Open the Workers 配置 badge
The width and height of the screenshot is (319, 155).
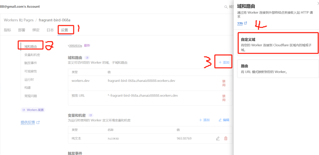(x=33, y=110)
